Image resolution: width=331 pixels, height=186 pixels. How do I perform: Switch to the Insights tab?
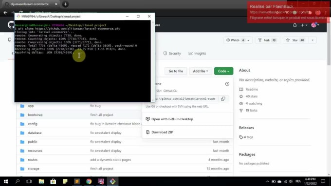coord(197,54)
